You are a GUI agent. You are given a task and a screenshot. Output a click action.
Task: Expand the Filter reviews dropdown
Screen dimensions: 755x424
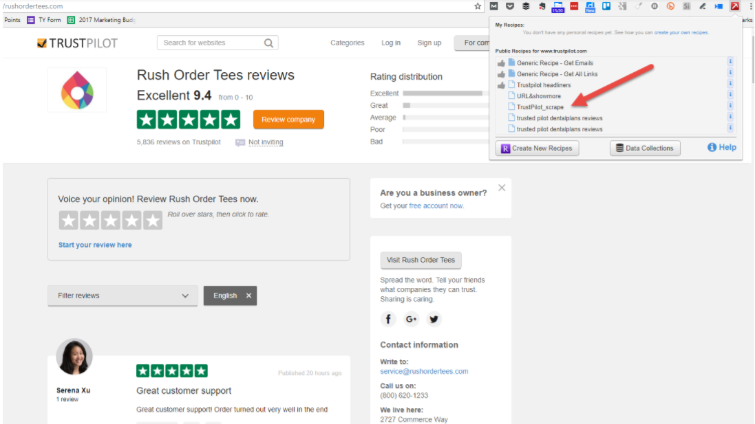pos(123,295)
